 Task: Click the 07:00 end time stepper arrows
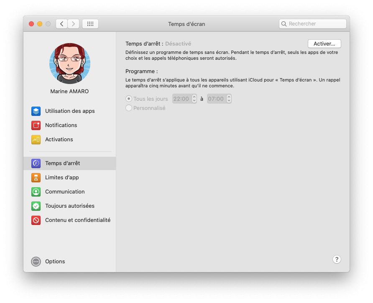click(x=229, y=99)
